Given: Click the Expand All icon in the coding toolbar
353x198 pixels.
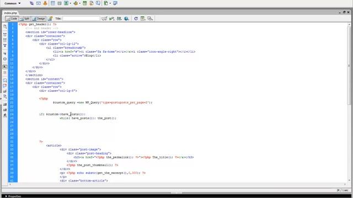Looking at the screenshot, I should pyautogui.click(x=5, y=46).
